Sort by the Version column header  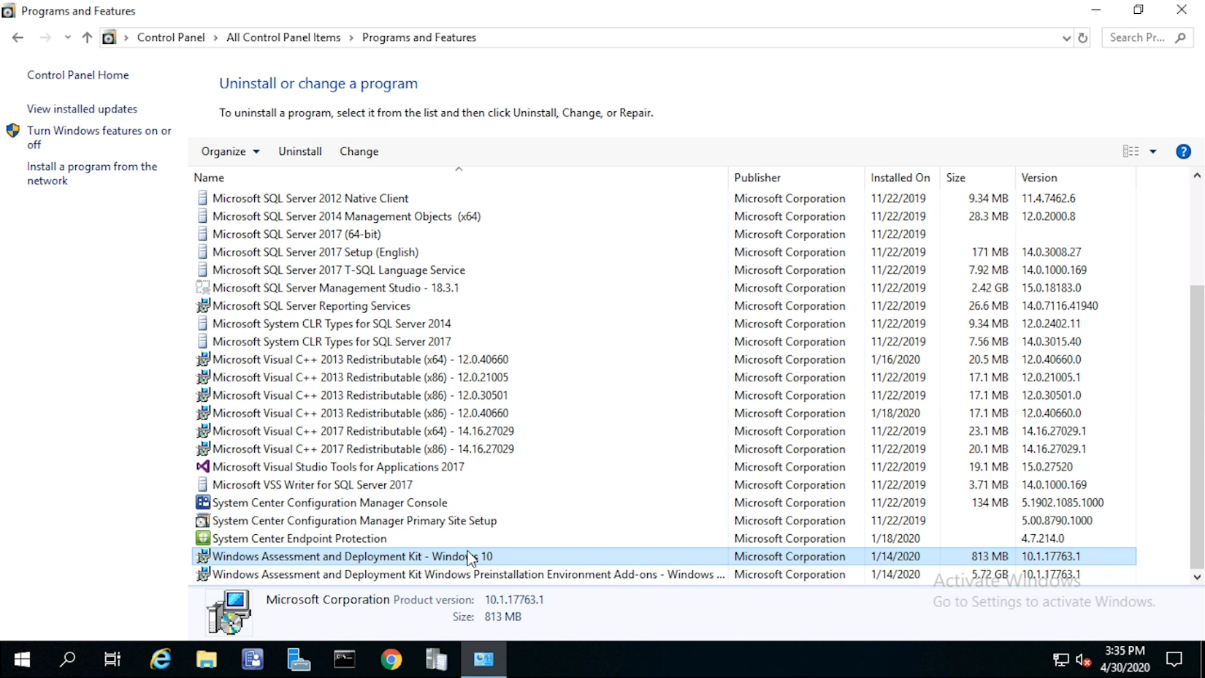(x=1075, y=178)
